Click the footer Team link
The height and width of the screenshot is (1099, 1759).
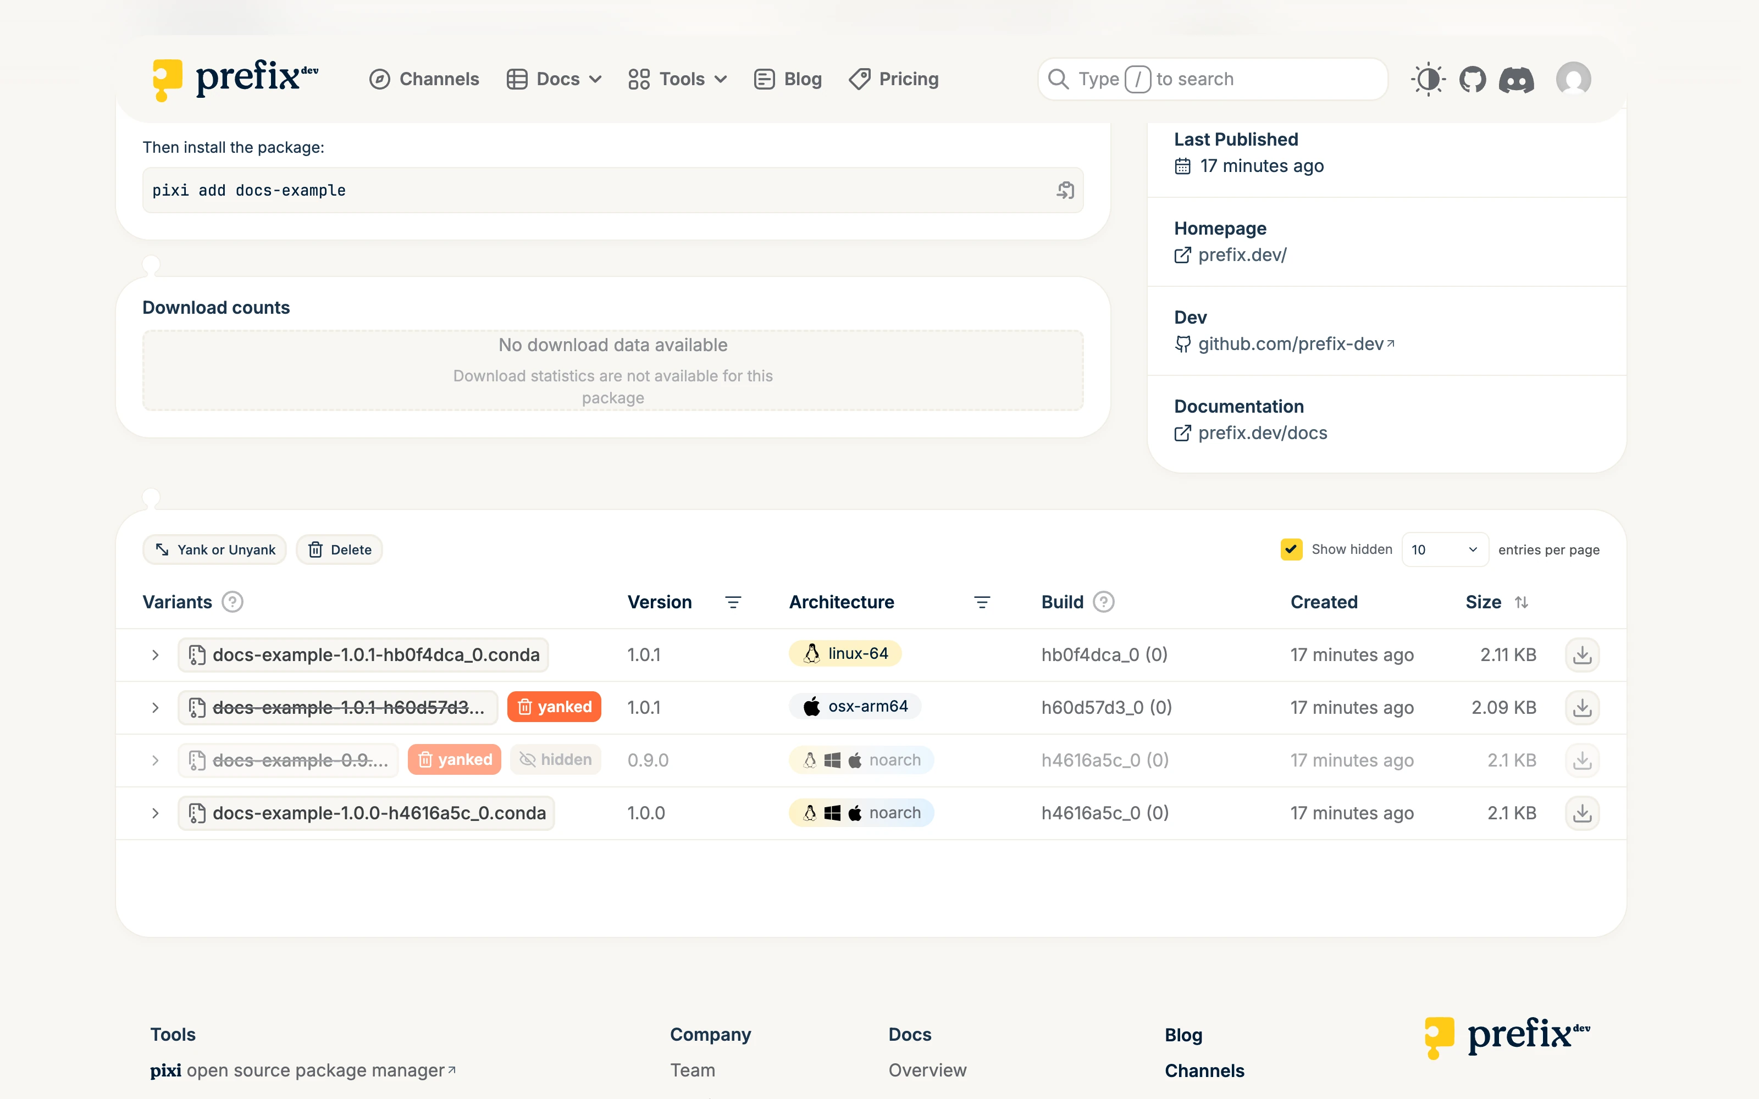click(693, 1070)
